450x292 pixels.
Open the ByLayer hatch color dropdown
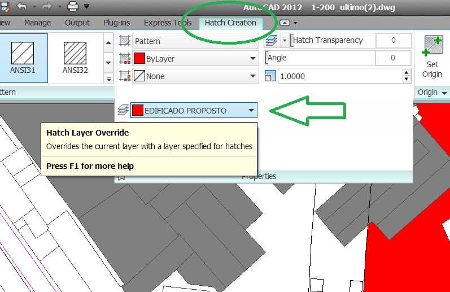(195, 59)
